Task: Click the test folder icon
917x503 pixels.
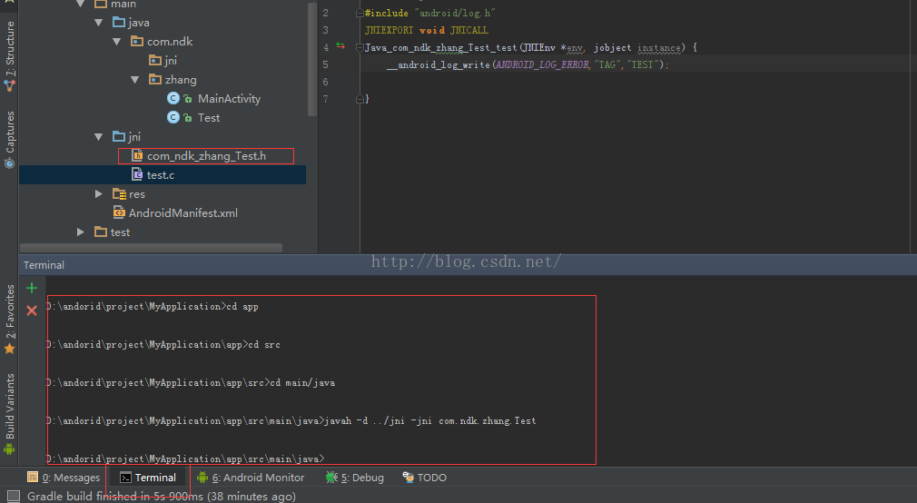Action: point(101,232)
